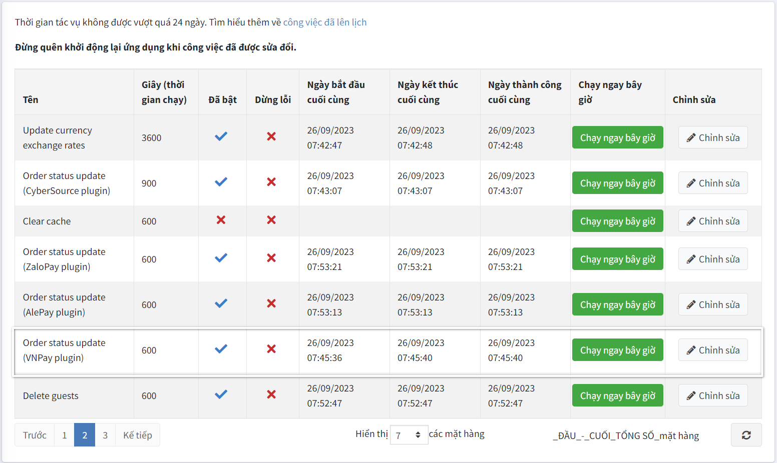
Task: Click _ĐẦU_-_CUỐI_TỔNG SỐ_mặt hàng summary text
Action: tap(626, 435)
